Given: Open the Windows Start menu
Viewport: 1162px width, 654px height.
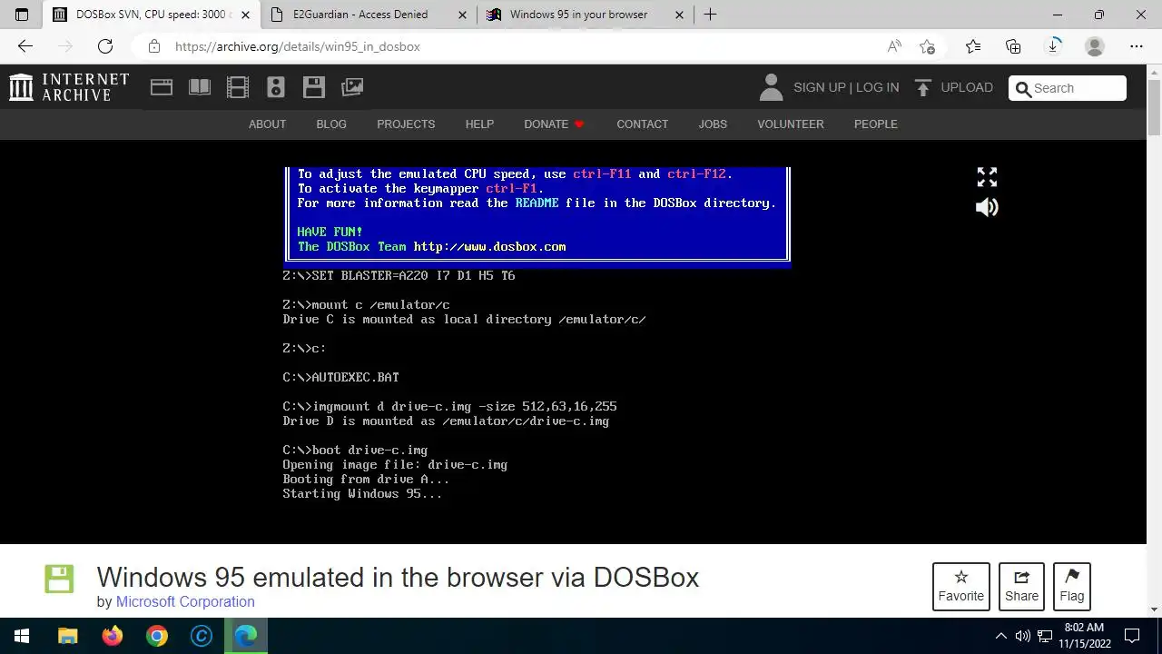Looking at the screenshot, I should pyautogui.click(x=22, y=636).
